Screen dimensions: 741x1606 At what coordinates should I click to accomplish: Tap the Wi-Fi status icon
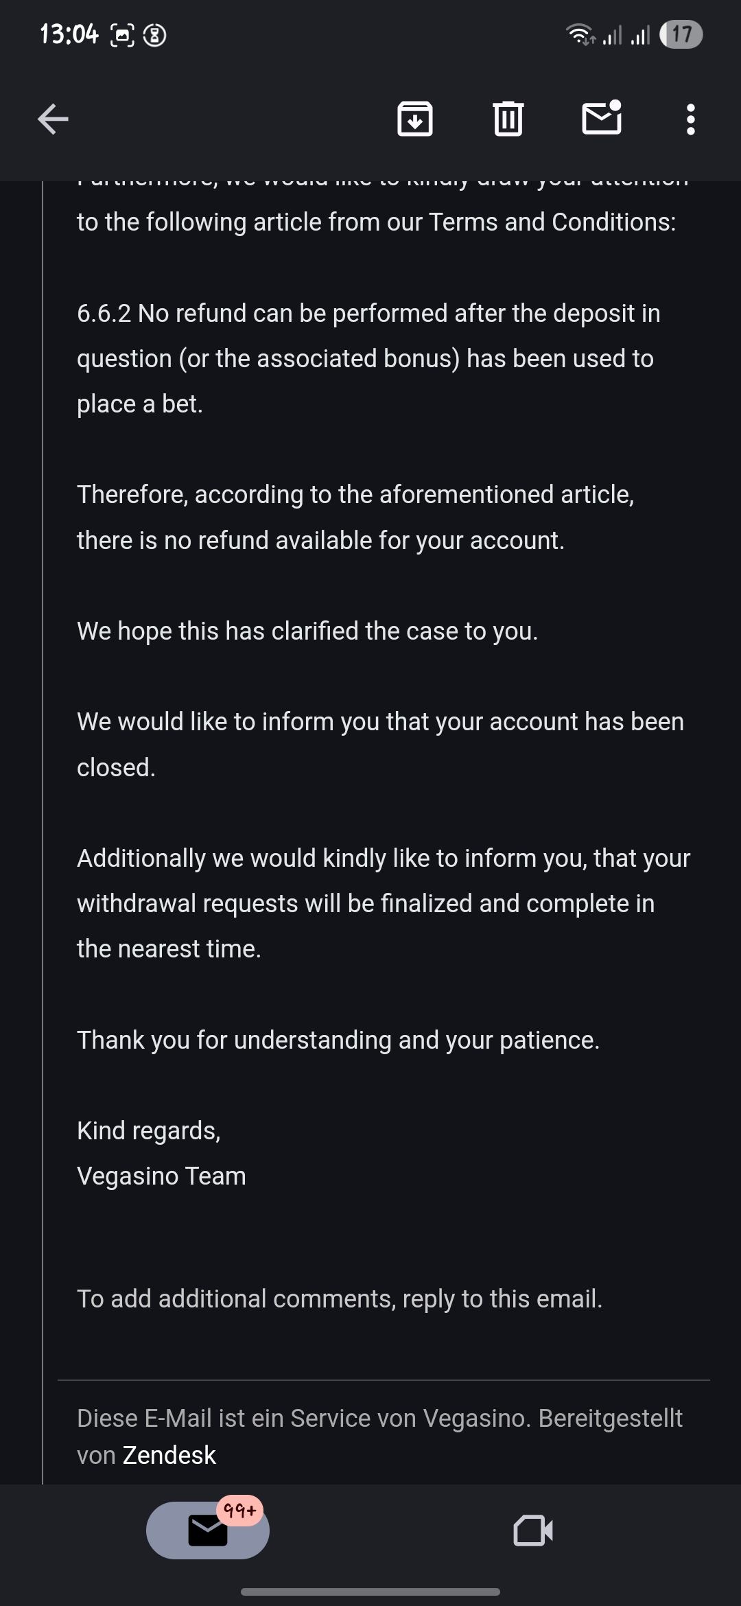(580, 34)
